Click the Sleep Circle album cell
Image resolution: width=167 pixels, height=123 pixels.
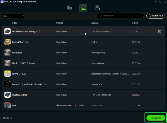[x=97, y=84]
